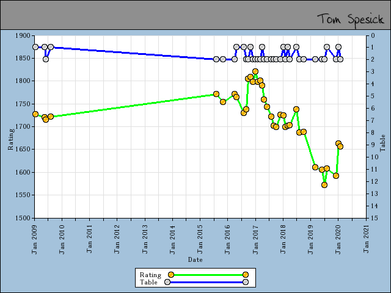391x293 pixels.
Task: Click the gray Table legend marker beside the label
Action: pos(167,282)
